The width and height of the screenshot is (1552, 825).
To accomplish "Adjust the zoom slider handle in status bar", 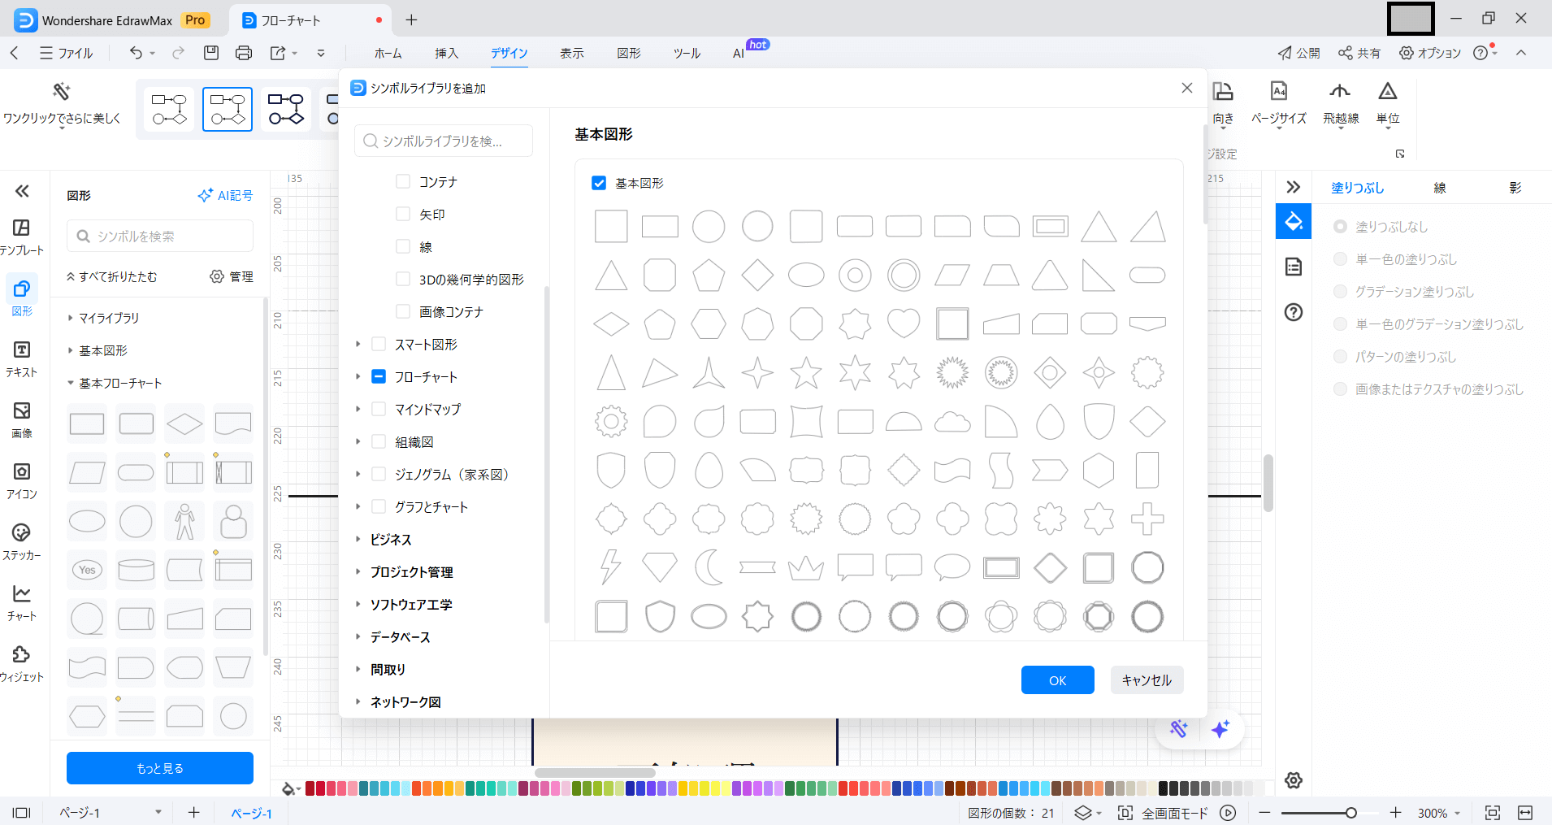I will point(1350,813).
